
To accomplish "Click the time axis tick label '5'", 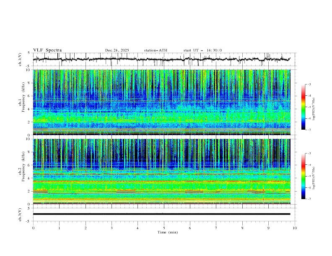I will click(164, 228).
